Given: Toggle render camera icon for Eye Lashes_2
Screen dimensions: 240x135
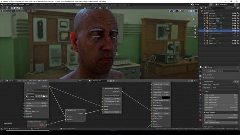Looking at the screenshot, I should tap(237, 26).
